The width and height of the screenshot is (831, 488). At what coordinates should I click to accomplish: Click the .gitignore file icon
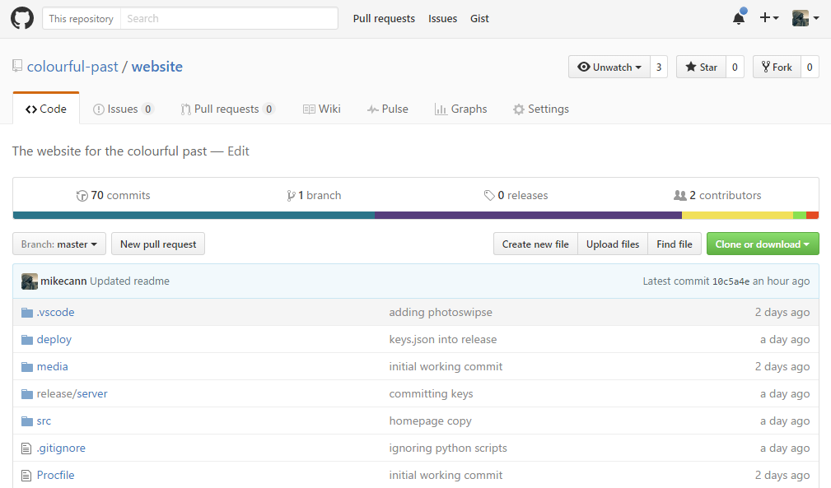pyautogui.click(x=27, y=448)
